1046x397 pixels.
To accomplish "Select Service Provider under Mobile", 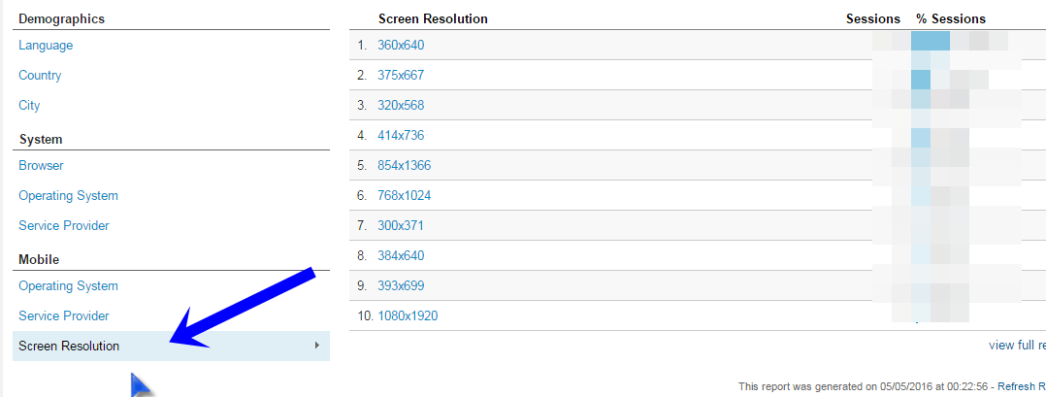I will click(63, 315).
